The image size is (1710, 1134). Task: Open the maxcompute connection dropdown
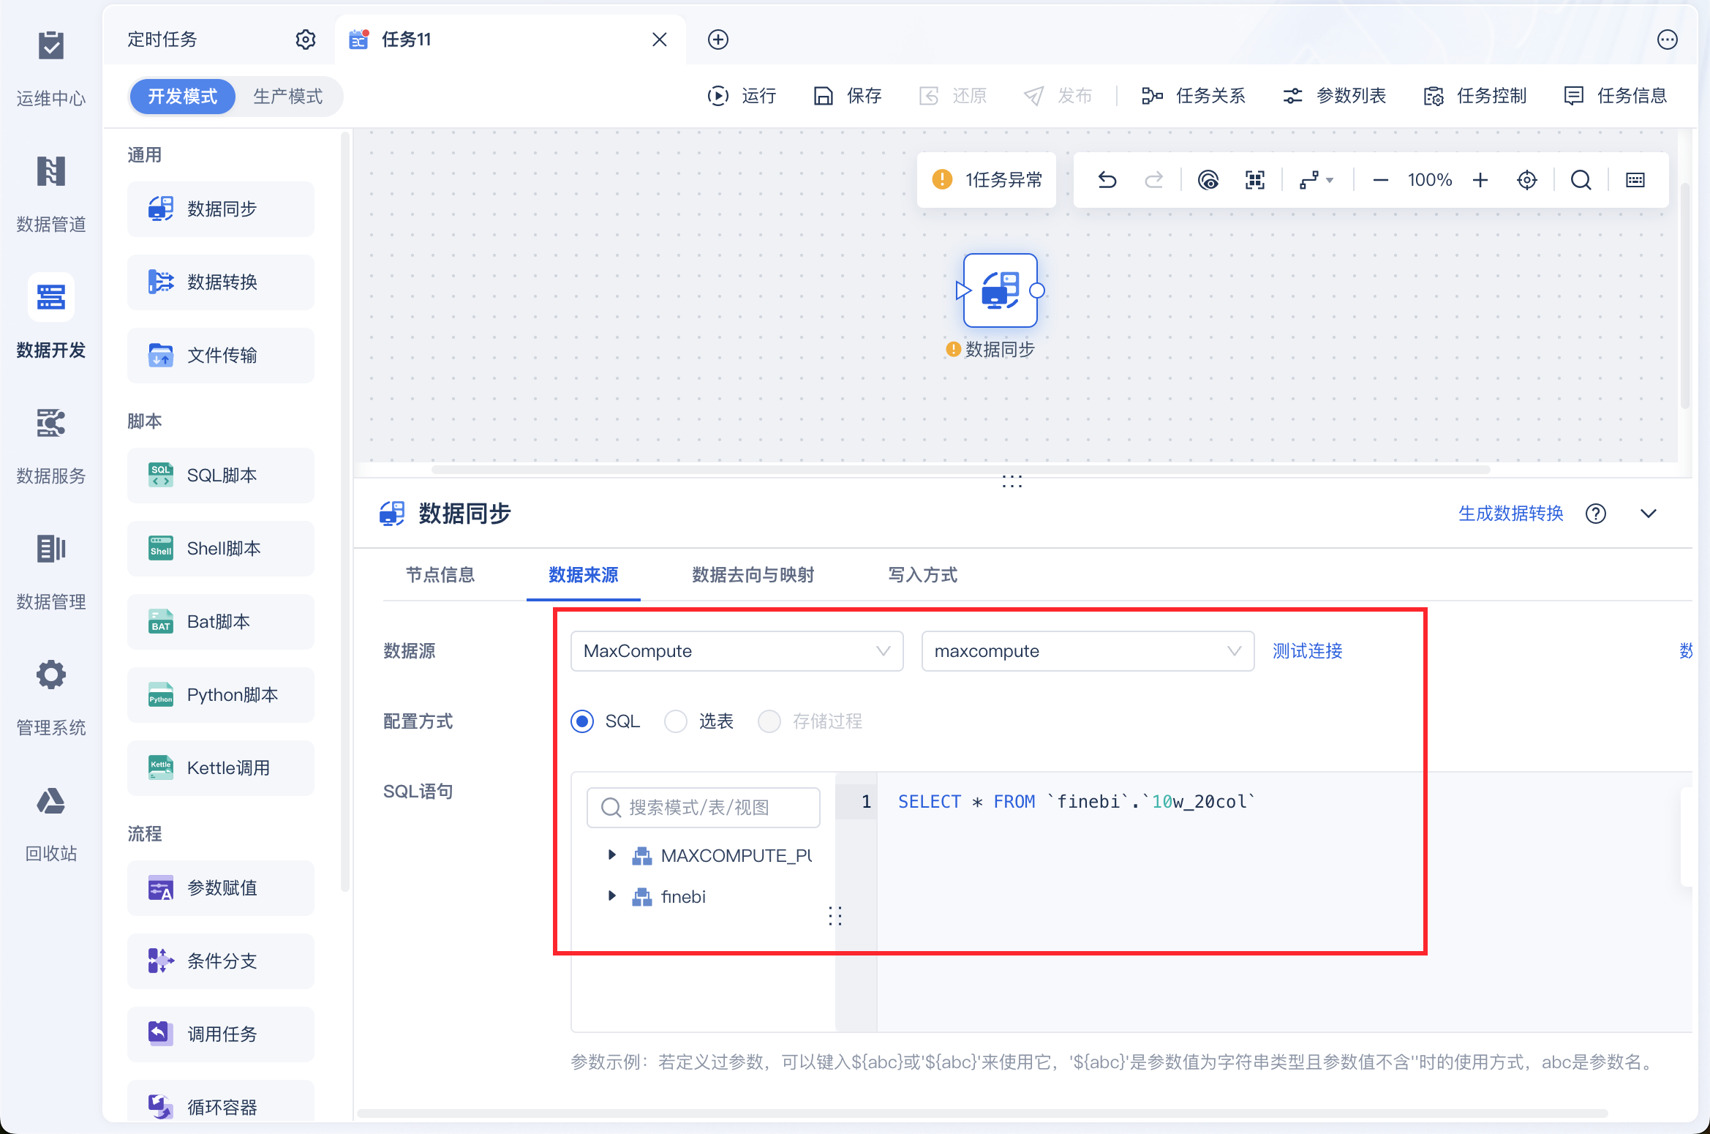click(1087, 651)
